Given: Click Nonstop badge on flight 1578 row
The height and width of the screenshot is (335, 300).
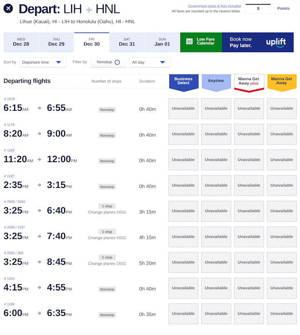Looking at the screenshot, I should point(107,110).
